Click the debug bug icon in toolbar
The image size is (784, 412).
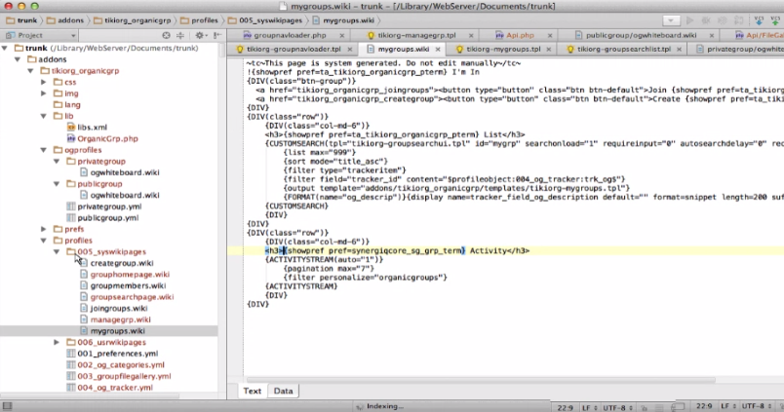click(x=706, y=20)
